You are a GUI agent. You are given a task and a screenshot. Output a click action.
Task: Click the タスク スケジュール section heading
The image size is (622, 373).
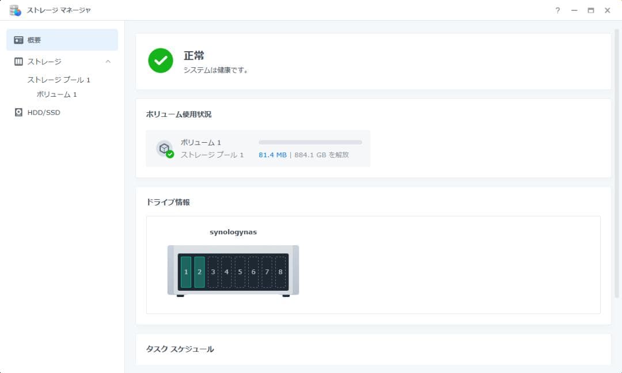tap(179, 349)
